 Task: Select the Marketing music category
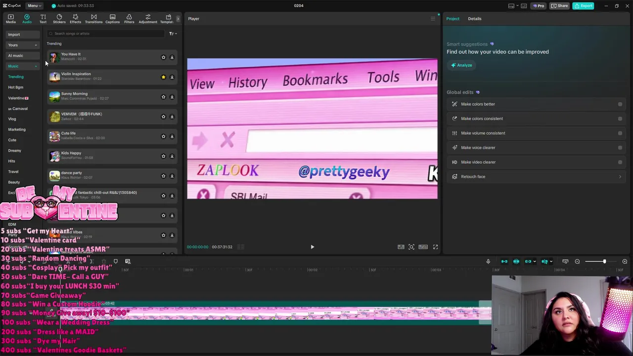[17, 130]
